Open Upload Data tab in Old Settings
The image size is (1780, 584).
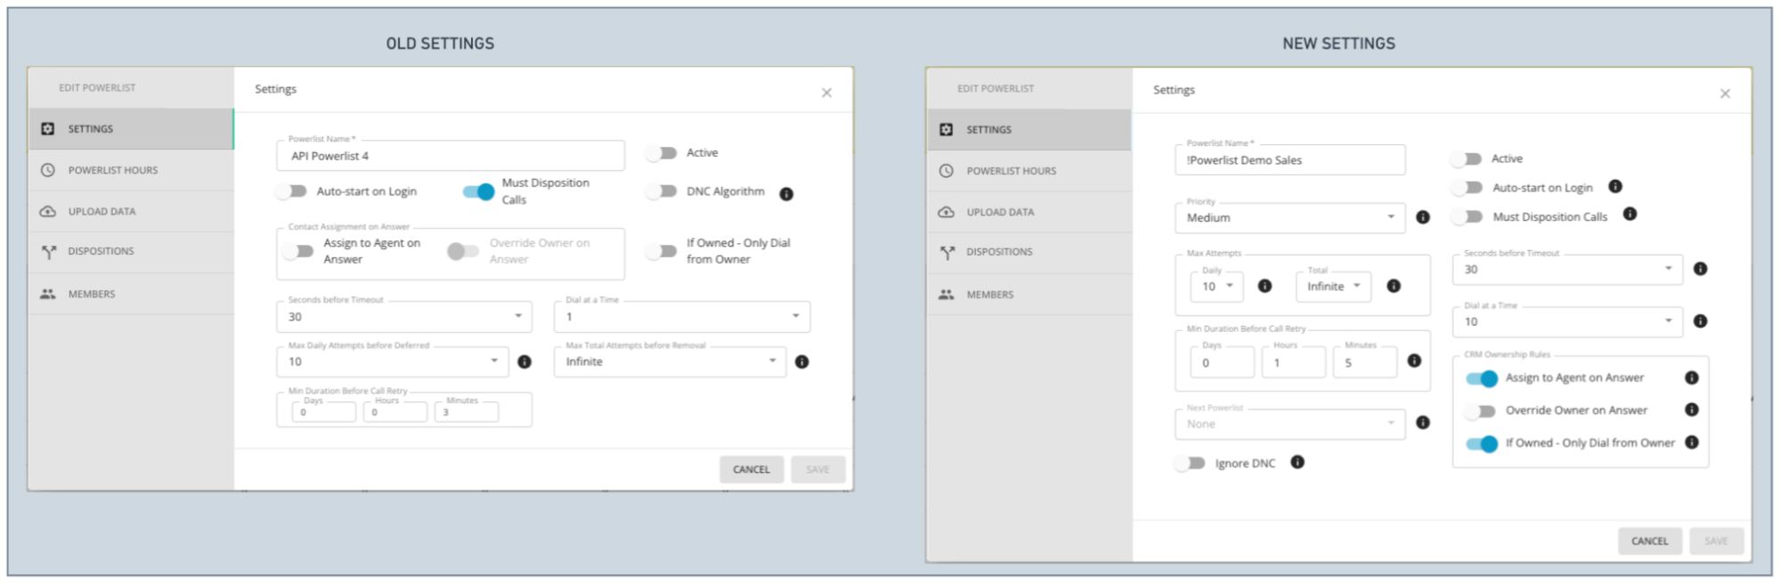pos(131,212)
